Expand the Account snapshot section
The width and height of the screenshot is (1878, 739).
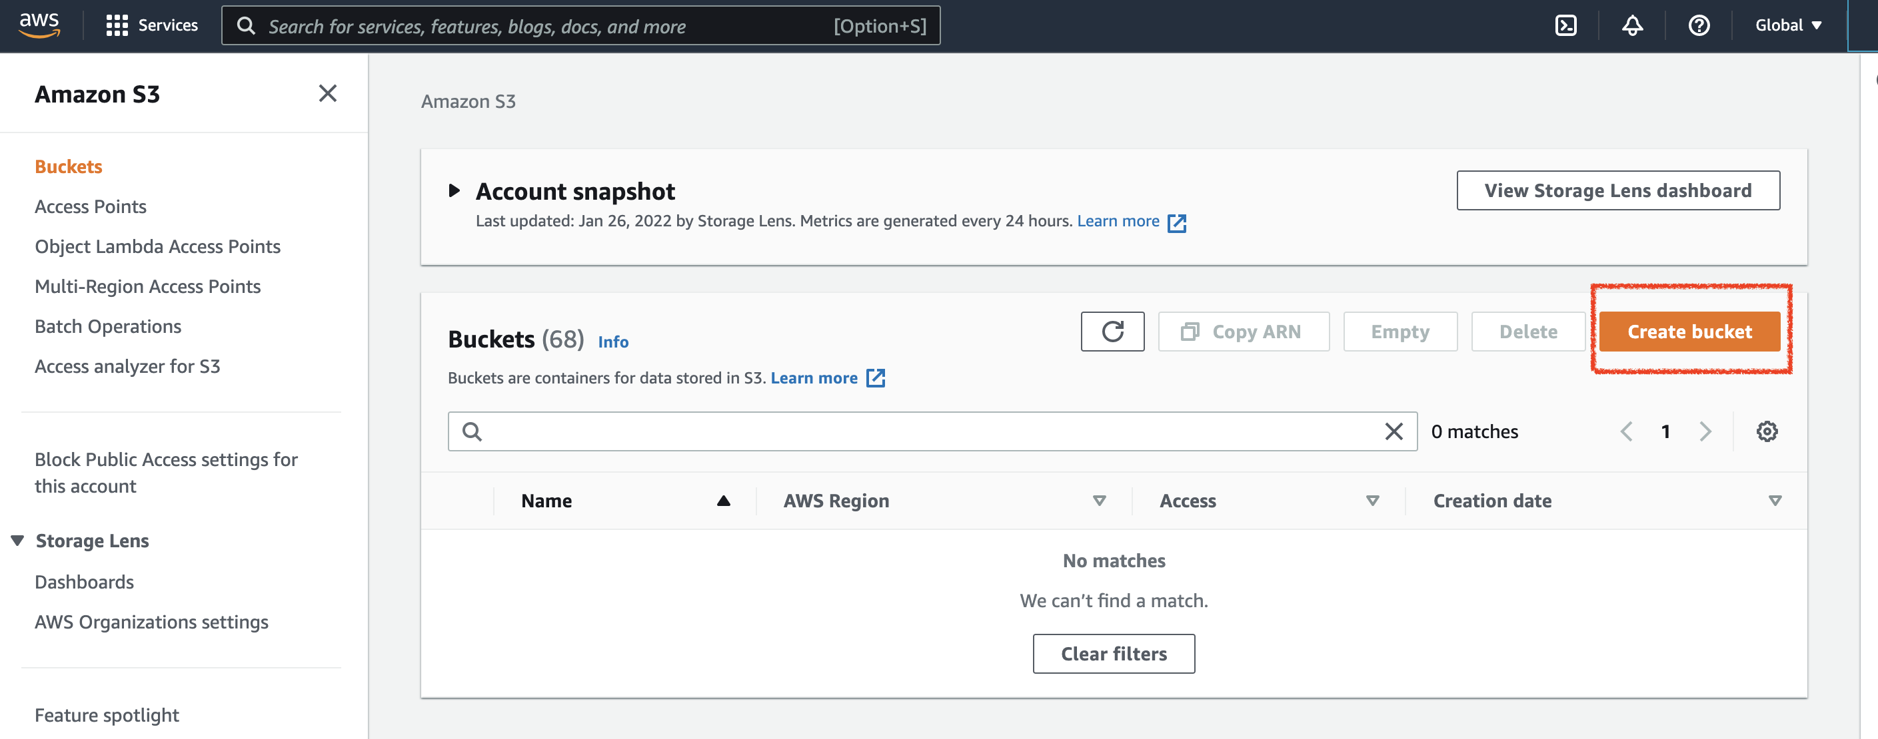click(455, 191)
